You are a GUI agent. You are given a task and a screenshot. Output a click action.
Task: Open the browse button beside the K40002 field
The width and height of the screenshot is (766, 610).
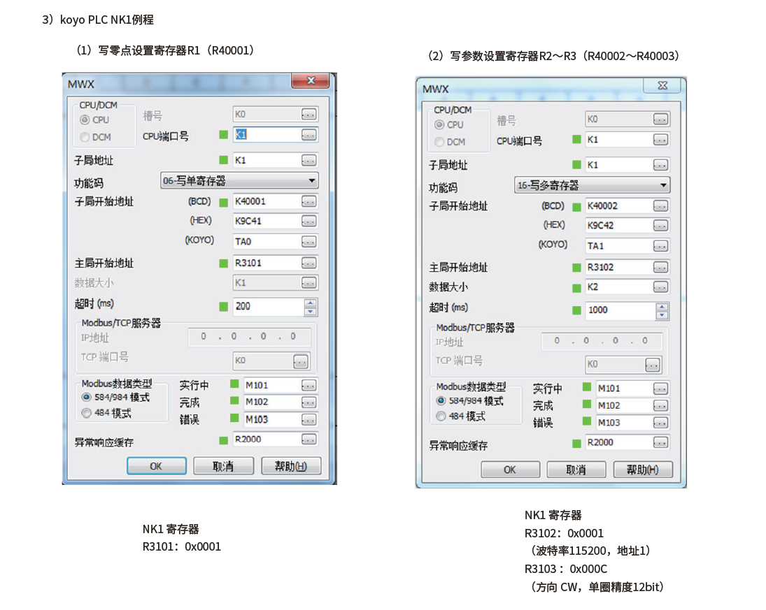coord(660,206)
